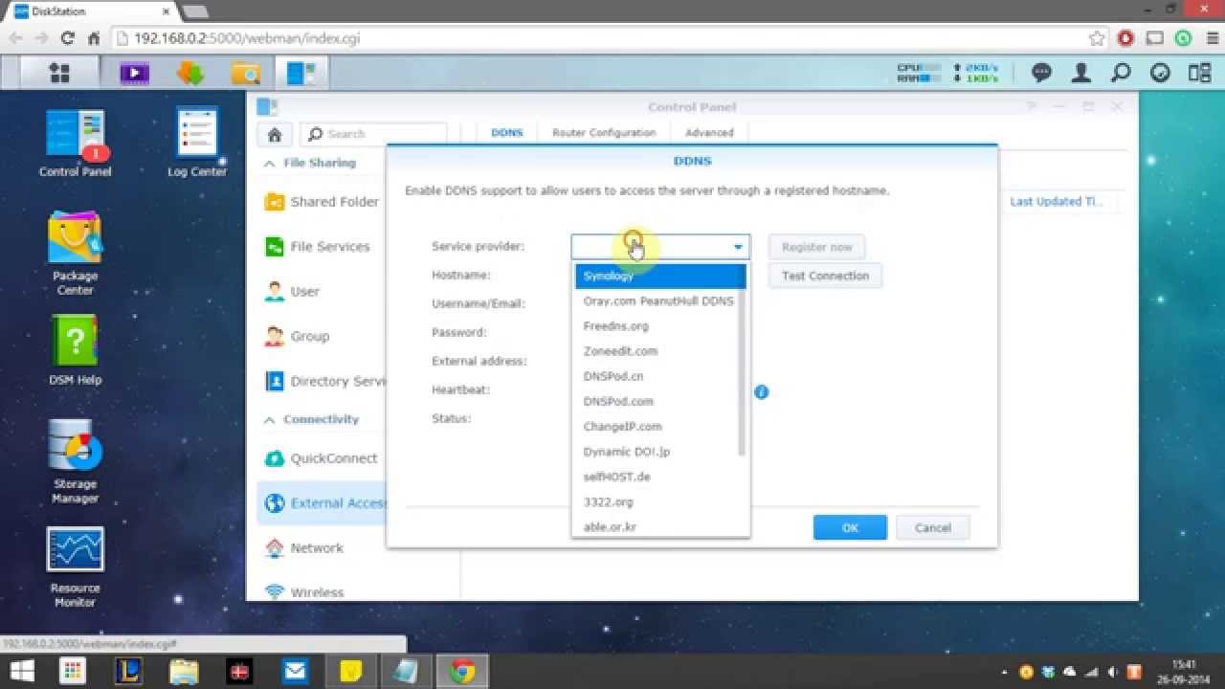Click the DiskStation browser tab
The height and width of the screenshot is (689, 1225).
(93, 11)
